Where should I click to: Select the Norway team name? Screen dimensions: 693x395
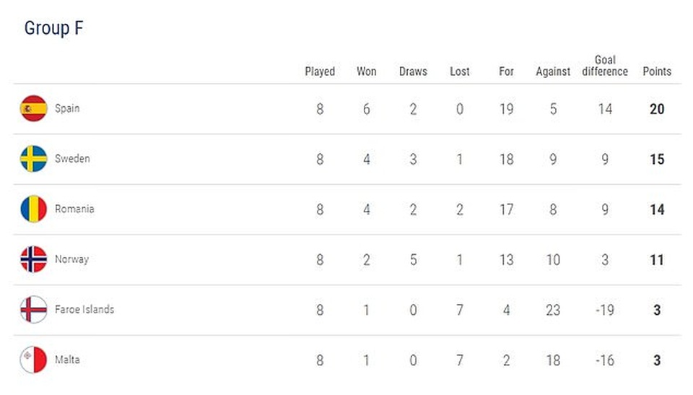(71, 259)
